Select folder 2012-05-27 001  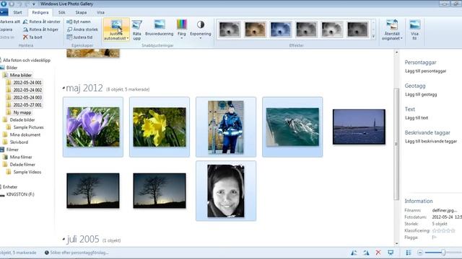27,105
